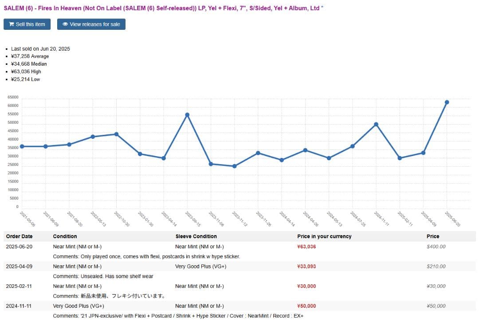Click the ¥63,036 price in first row

tap(306, 247)
